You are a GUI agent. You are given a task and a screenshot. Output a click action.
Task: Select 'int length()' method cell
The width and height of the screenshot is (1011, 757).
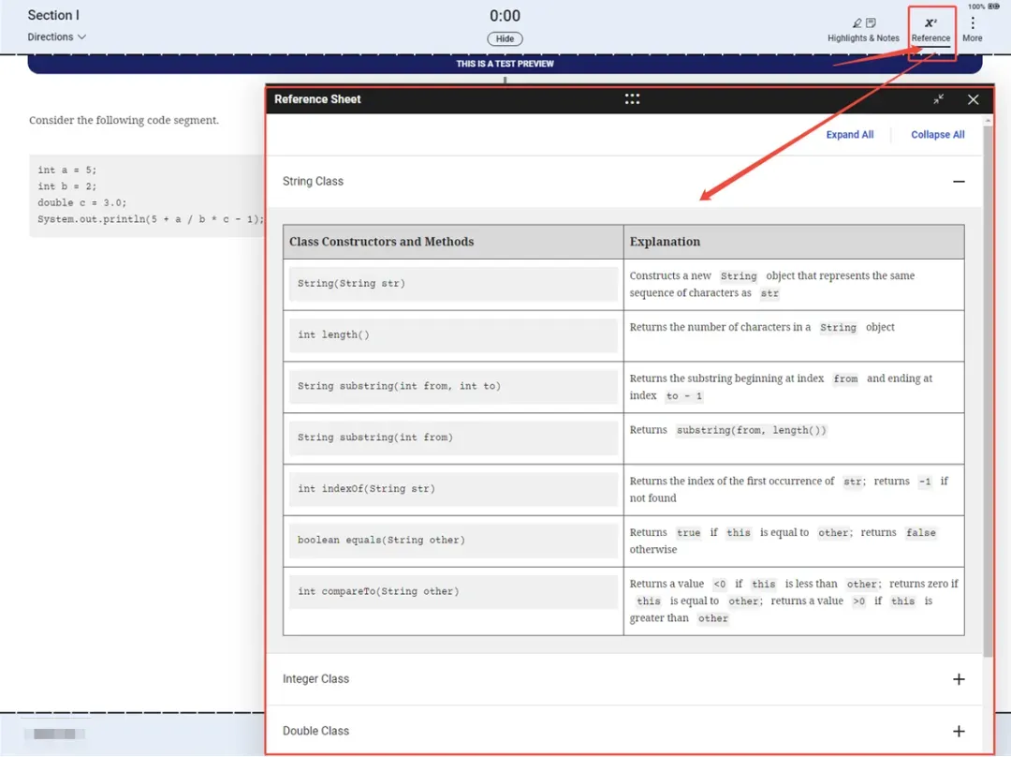[453, 335]
